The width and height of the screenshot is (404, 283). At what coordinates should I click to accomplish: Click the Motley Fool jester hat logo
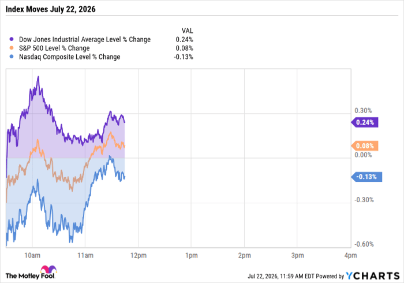48,270
